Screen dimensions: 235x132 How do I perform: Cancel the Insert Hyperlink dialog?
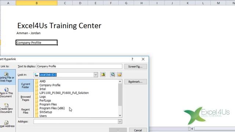tap(138, 130)
